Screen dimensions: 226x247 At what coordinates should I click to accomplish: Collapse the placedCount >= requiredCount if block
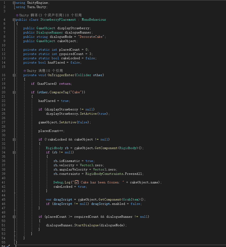(14, 217)
